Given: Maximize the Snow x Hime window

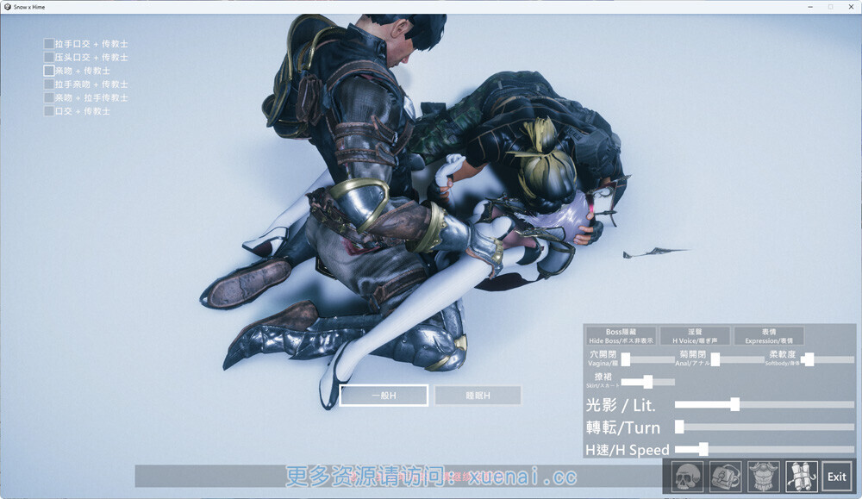Looking at the screenshot, I should (830, 6).
